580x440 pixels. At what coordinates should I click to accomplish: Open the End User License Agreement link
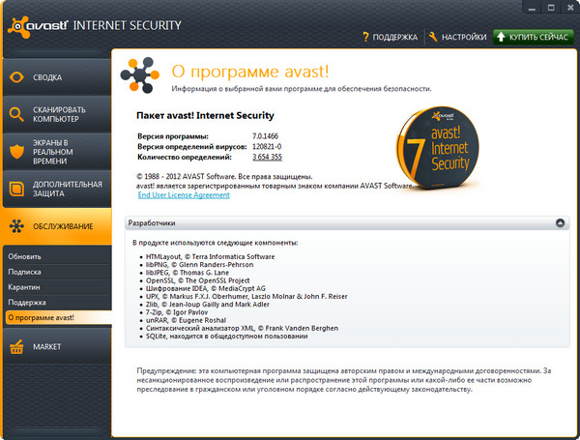(184, 195)
